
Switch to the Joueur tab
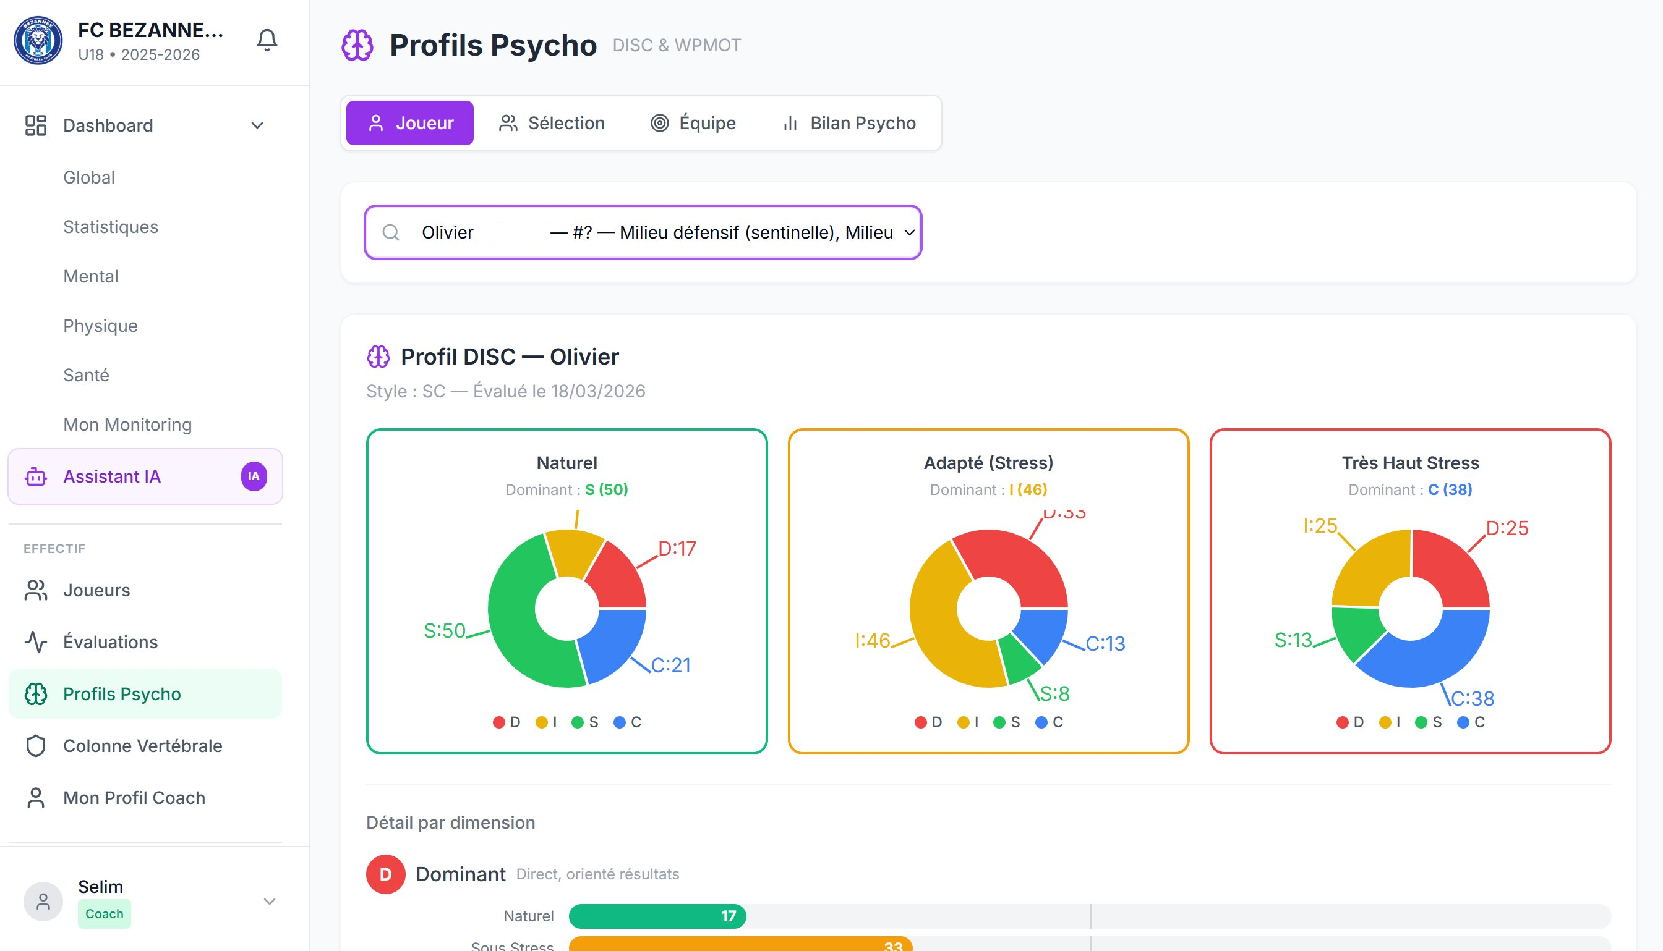pyautogui.click(x=410, y=123)
